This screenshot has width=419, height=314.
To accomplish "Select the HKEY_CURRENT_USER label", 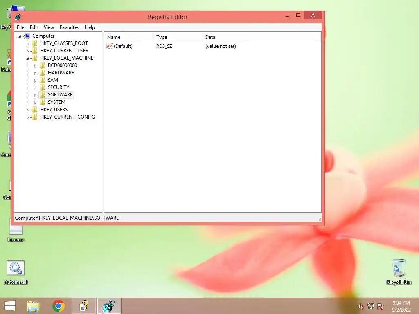I will coord(64,50).
